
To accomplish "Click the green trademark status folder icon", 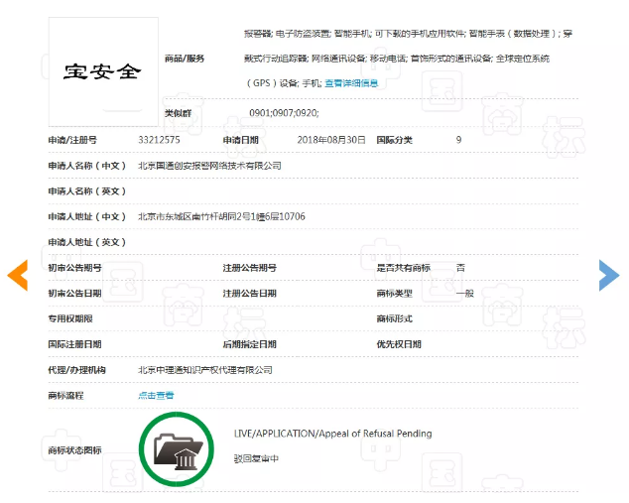I will click(177, 448).
